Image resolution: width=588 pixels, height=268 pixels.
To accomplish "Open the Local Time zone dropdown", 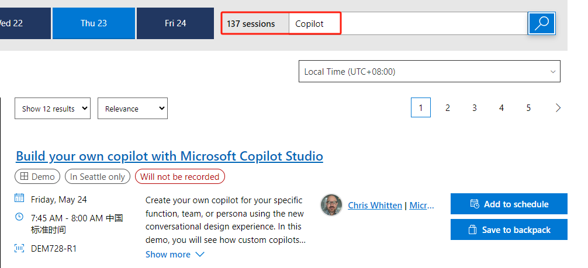I will [x=430, y=71].
